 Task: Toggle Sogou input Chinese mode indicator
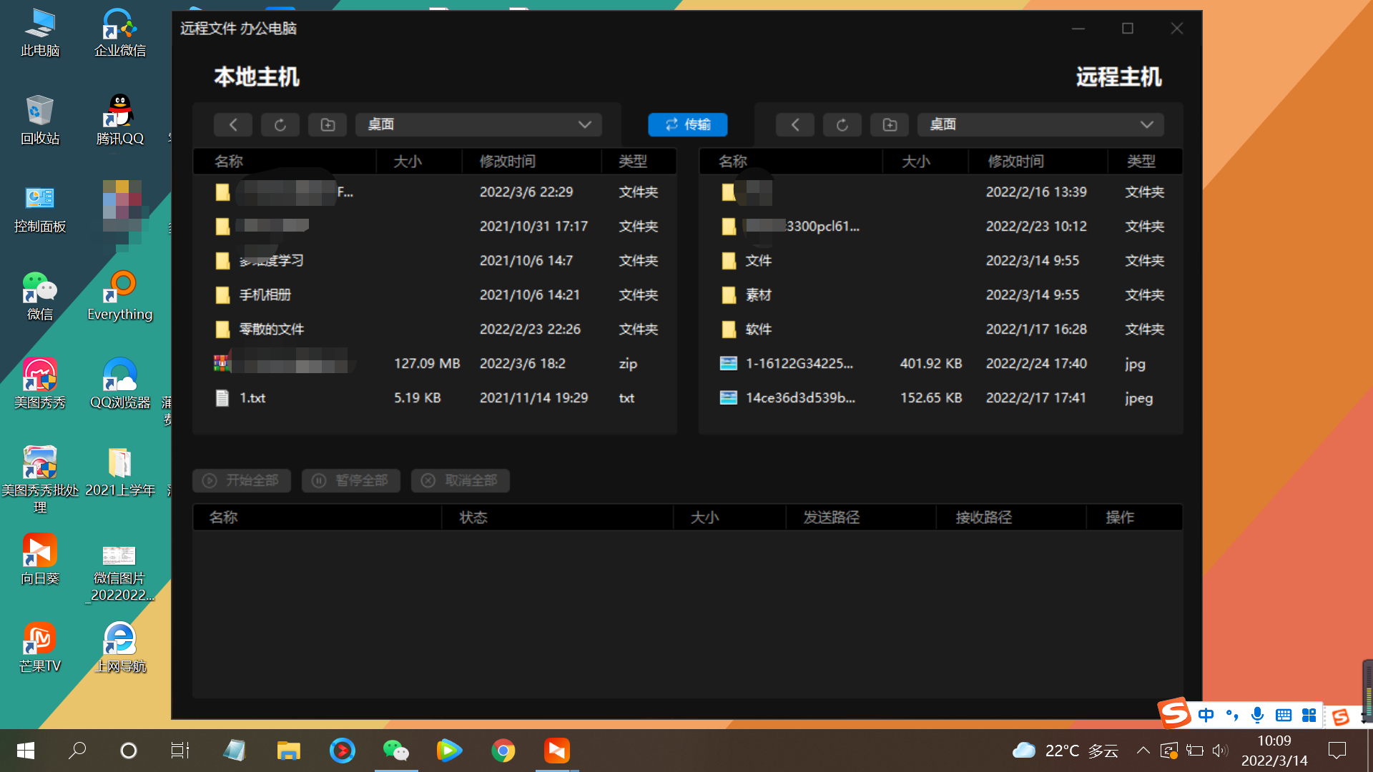(x=1206, y=715)
